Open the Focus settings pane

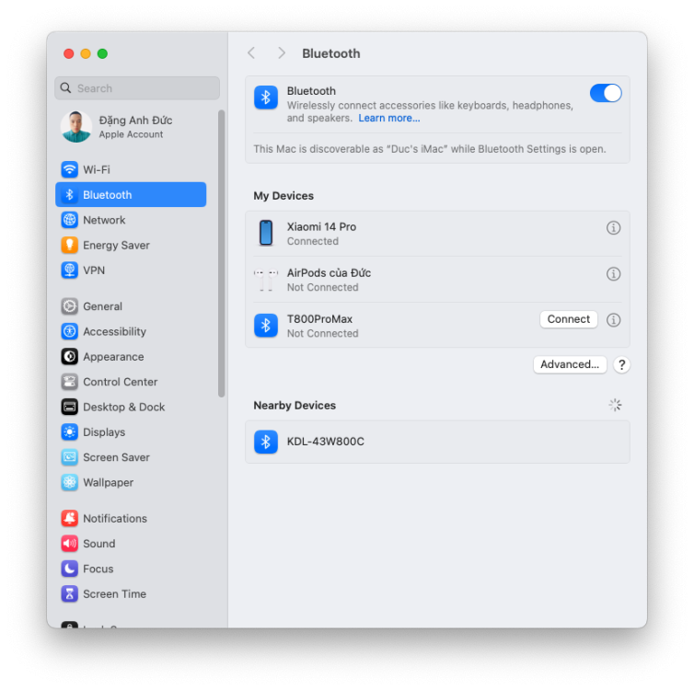(x=131, y=569)
